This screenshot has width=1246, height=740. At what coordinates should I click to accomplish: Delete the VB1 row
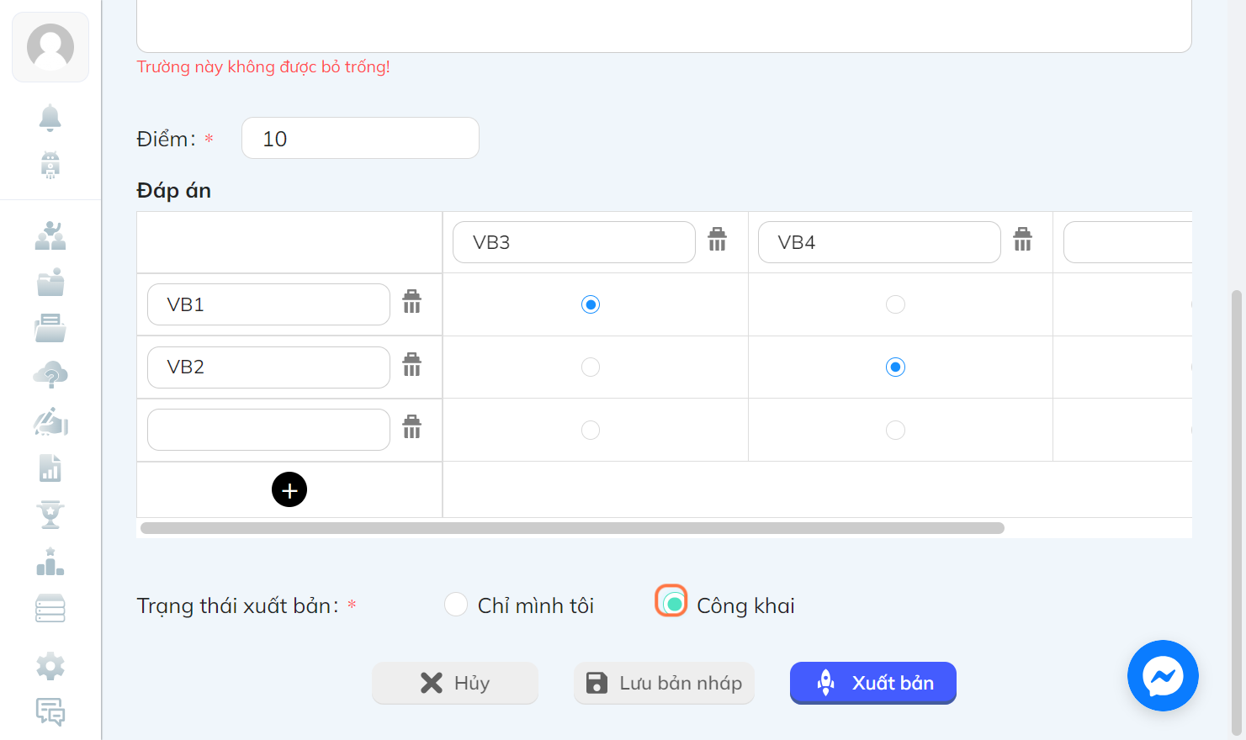(411, 302)
